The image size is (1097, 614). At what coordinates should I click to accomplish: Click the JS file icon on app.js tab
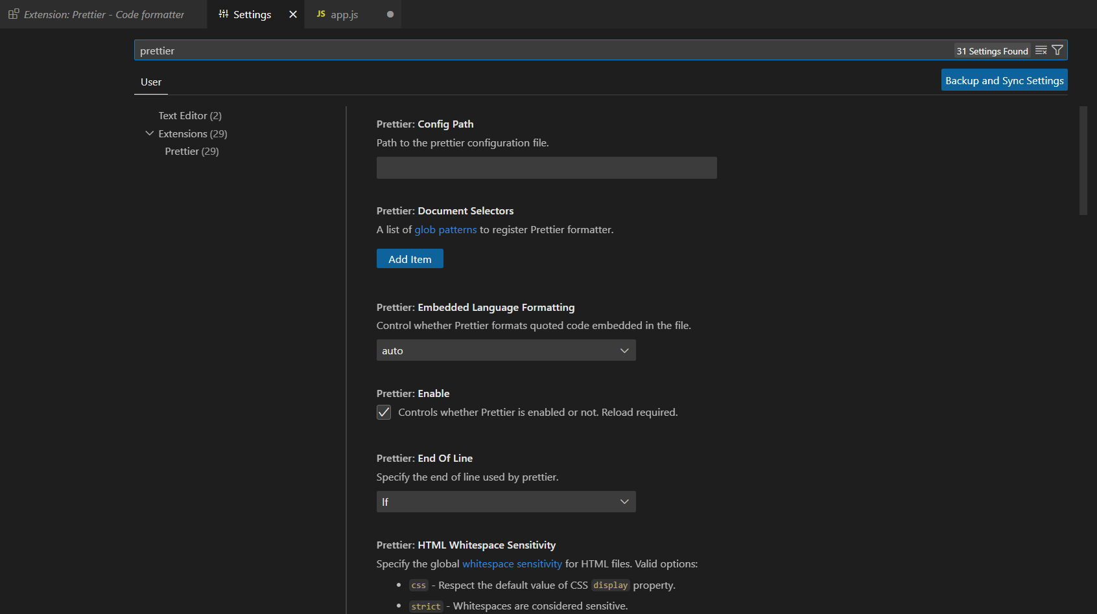(x=321, y=14)
